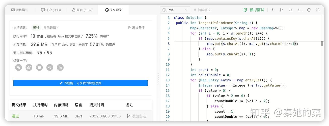The image size is (329, 126).
Task: Open editor settings gear icon
Action: [309, 10]
